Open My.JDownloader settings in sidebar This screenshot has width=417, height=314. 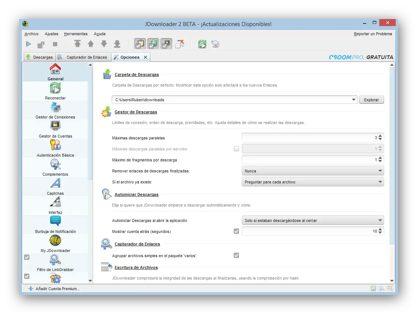(55, 244)
